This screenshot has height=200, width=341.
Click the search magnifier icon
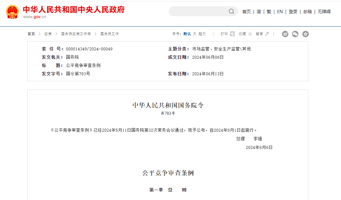(231, 12)
